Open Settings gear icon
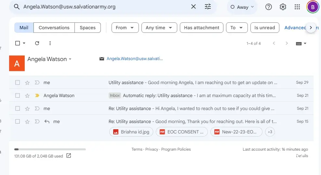The image size is (321, 175). (x=283, y=7)
